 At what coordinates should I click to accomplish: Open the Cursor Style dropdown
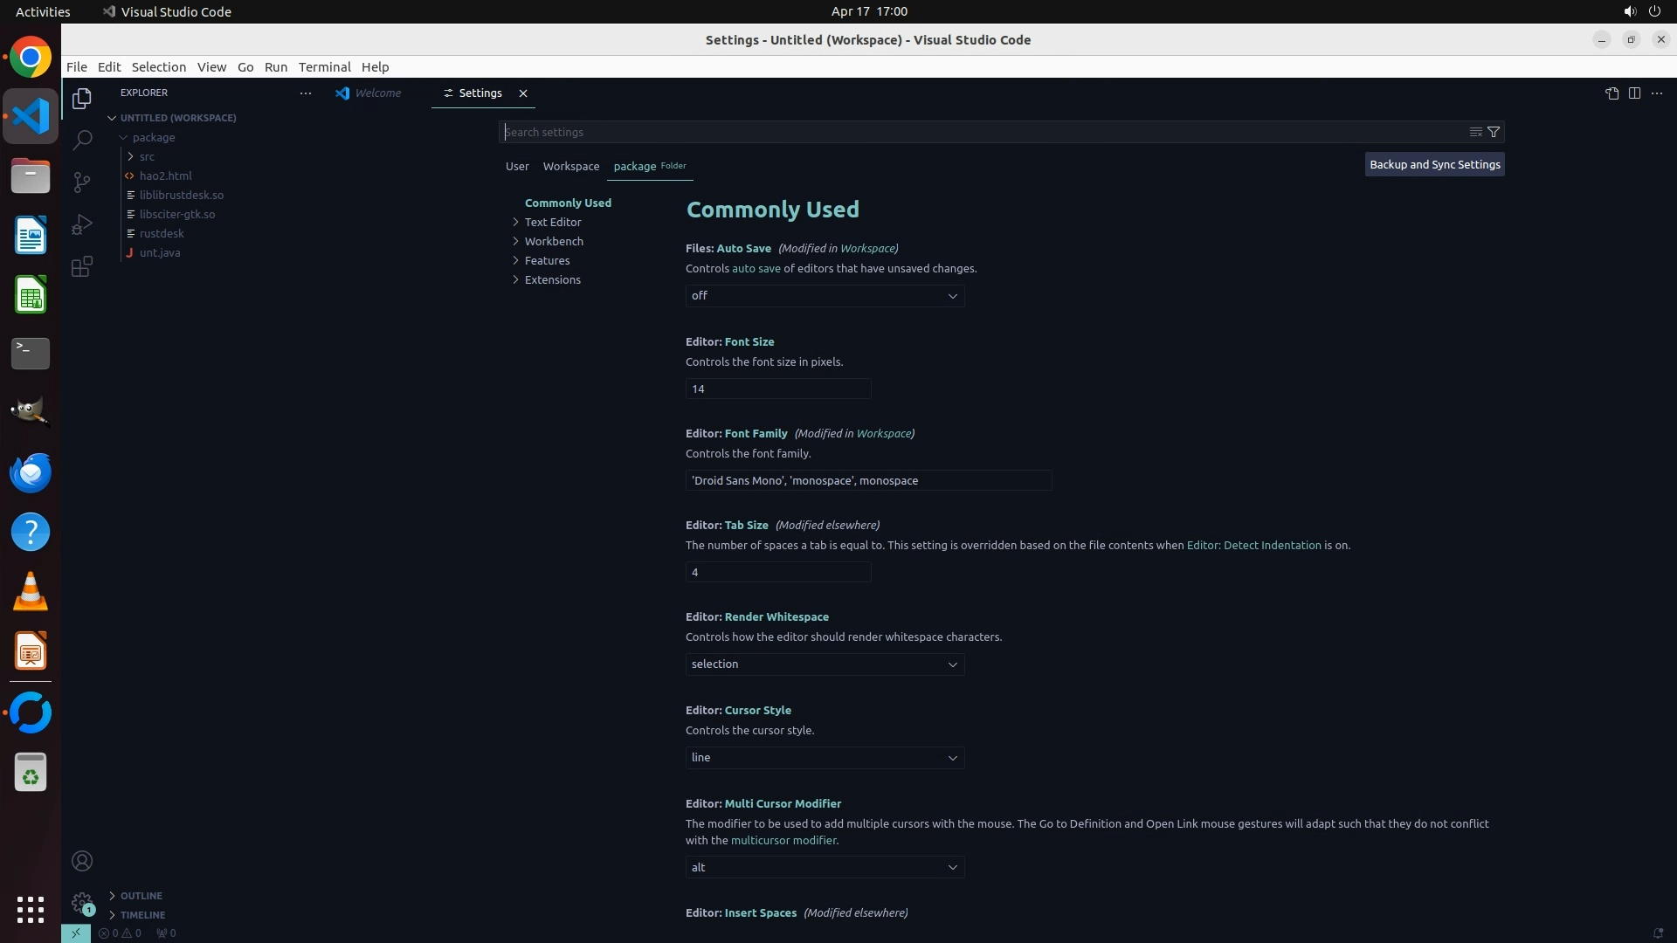pos(825,758)
